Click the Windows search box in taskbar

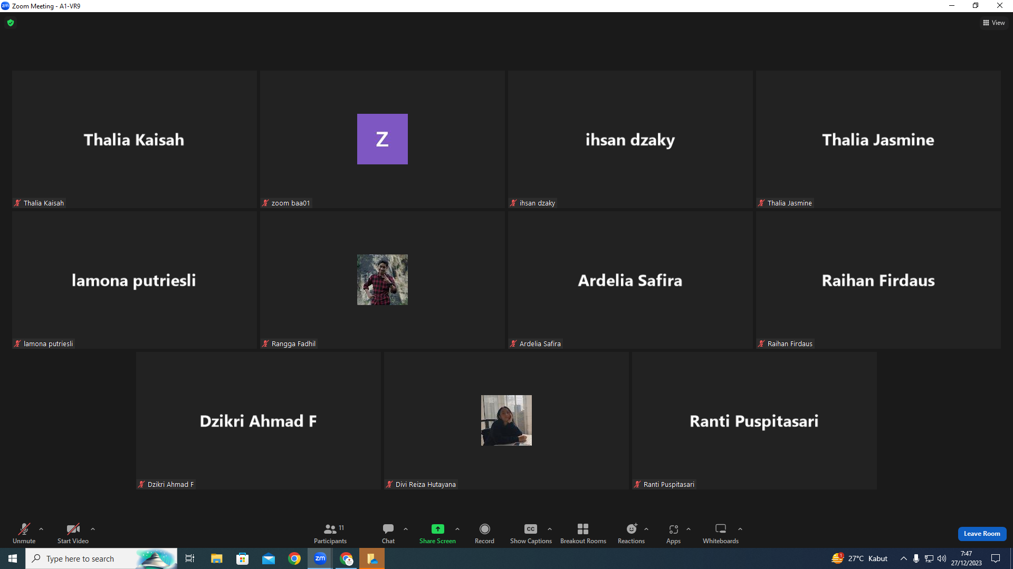click(101, 558)
